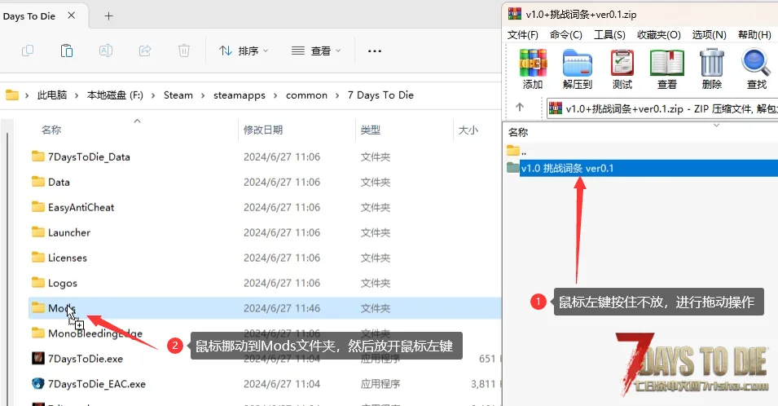The image size is (778, 406).
Task: Click steamapps in the breadcrumb
Action: 240,95
